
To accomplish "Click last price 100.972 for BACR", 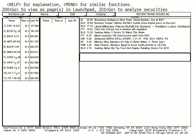I will [34, 47].
